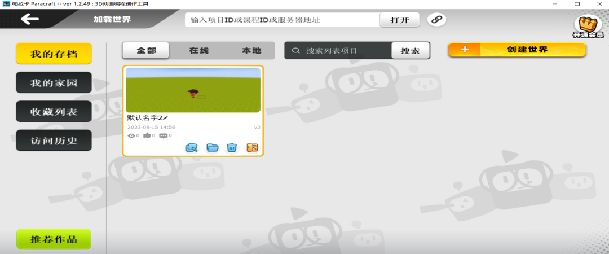The height and width of the screenshot is (254, 609).
Task: Click the 加载世界 header title
Action: 112,19
